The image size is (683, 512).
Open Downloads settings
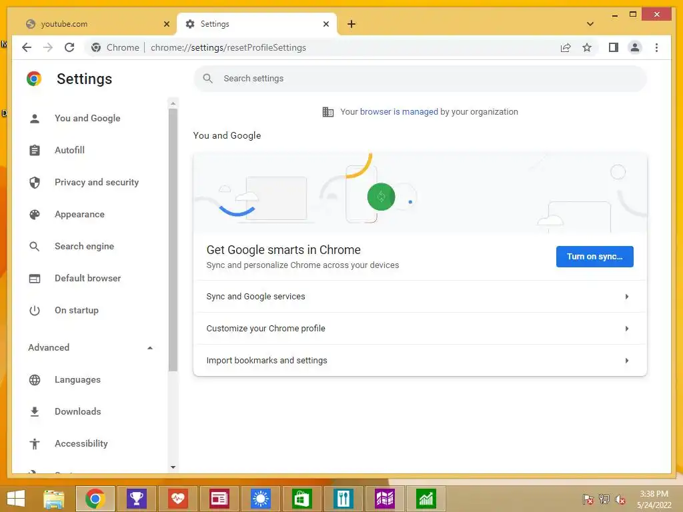click(77, 411)
